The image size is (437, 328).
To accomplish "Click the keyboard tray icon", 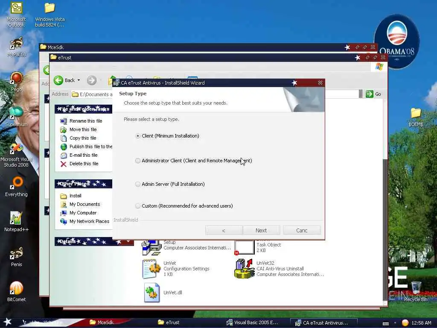I will click(x=386, y=323).
